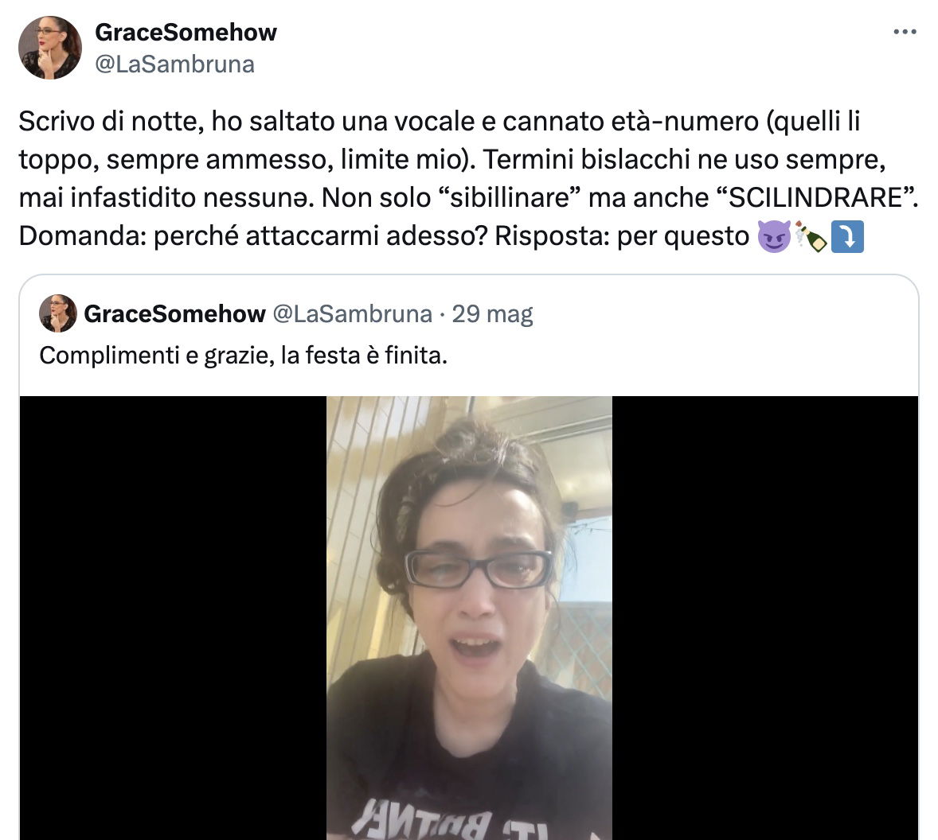Click the word "SCILINDRARE" in the tweet
This screenshot has width=938, height=840.
click(815, 198)
